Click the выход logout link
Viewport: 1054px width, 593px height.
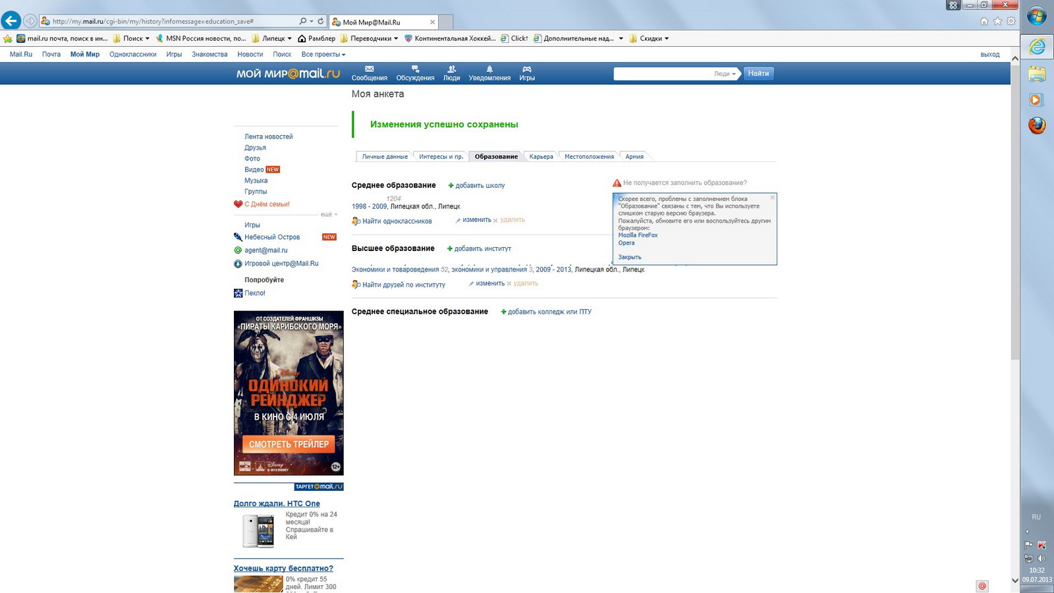[x=989, y=55]
